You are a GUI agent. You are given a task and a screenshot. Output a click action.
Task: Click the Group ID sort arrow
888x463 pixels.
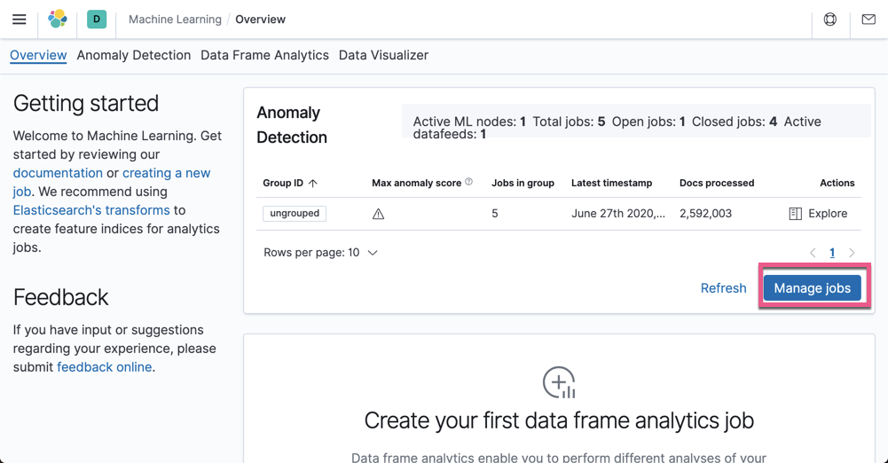(x=312, y=183)
